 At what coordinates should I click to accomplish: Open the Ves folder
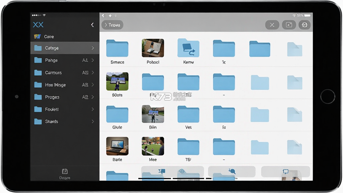point(188,114)
